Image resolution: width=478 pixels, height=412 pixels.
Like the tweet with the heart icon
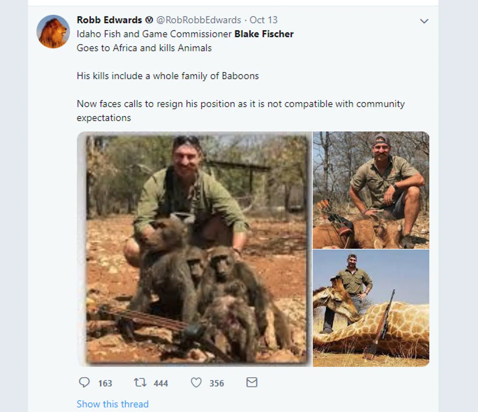(x=196, y=382)
